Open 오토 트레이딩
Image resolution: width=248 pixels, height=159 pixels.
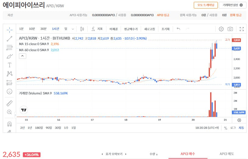coord(206,5)
